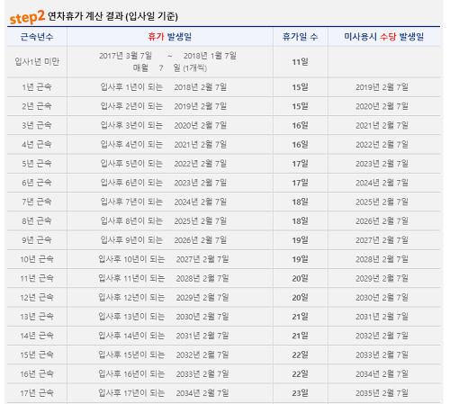Select the 23일 vacation days cell
The width and height of the screenshot is (450, 404).
click(301, 393)
